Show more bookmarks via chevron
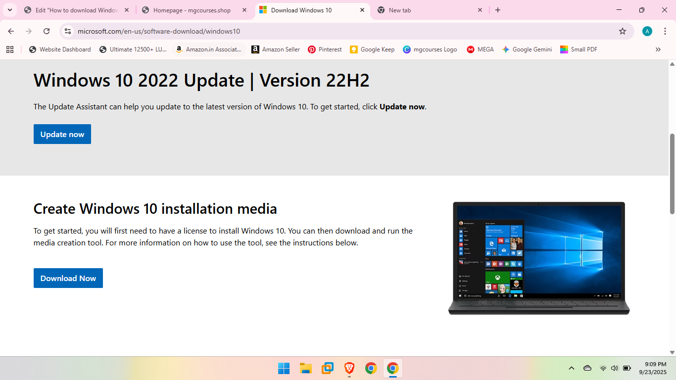The image size is (676, 380). (658, 49)
